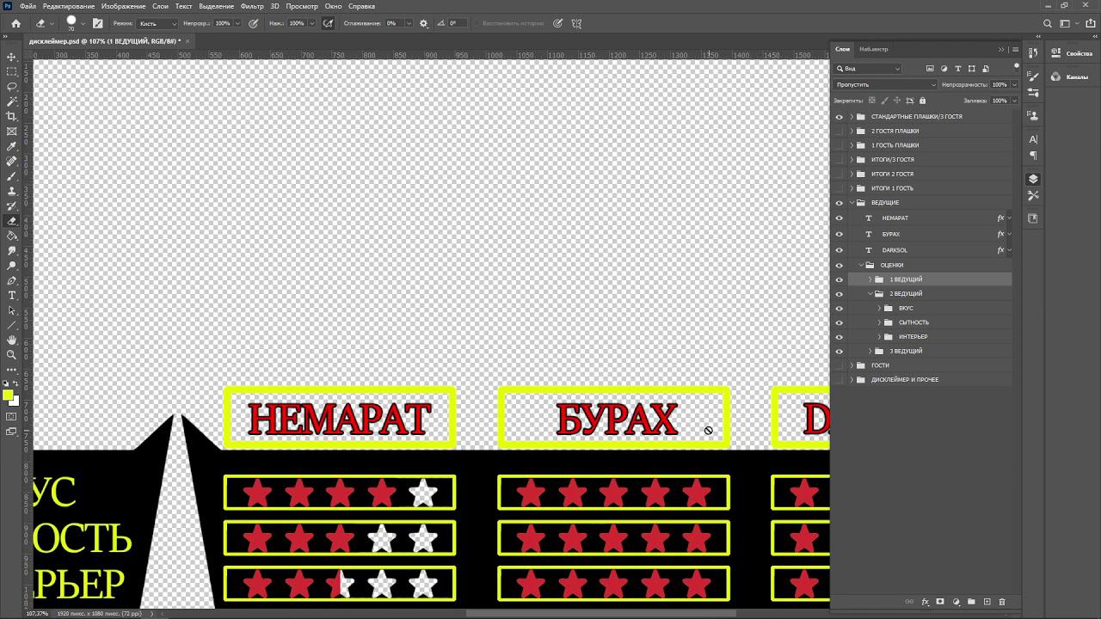Image resolution: width=1101 pixels, height=619 pixels.
Task: Toggle symmetry painting butterfly icon
Action: pyautogui.click(x=576, y=23)
